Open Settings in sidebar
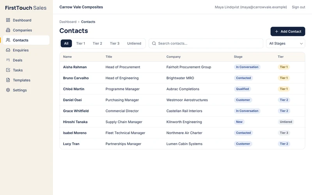The width and height of the screenshot is (312, 195). (x=26, y=90)
